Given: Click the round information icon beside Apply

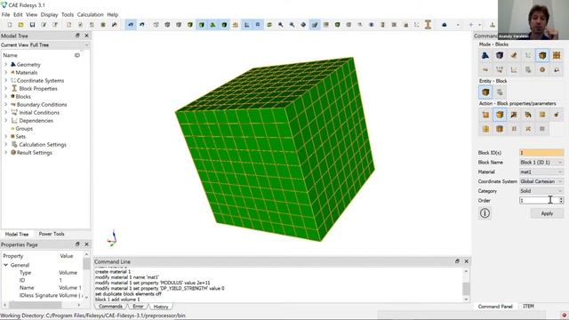Looking at the screenshot, I should pyautogui.click(x=485, y=213).
